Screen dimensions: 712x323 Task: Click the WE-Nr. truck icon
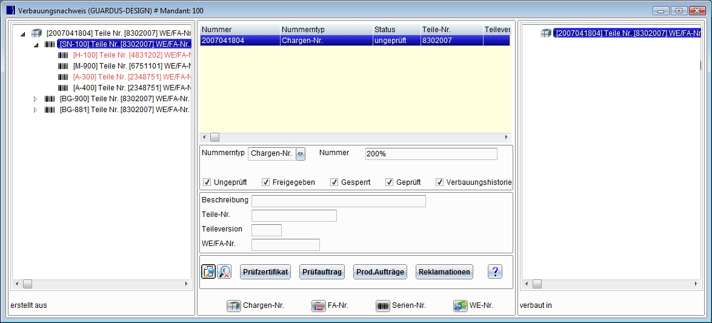coord(460,306)
